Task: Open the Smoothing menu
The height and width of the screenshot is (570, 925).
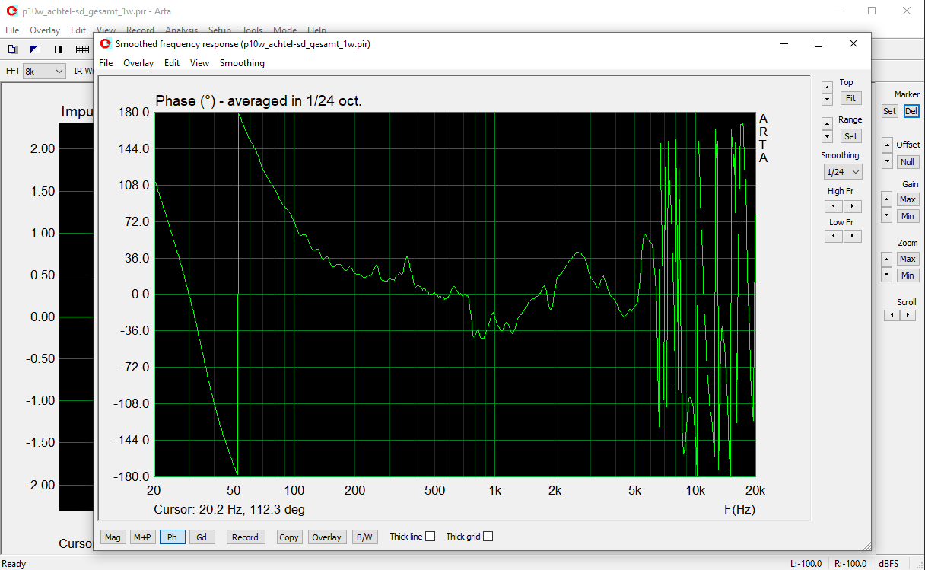Action: (x=242, y=63)
